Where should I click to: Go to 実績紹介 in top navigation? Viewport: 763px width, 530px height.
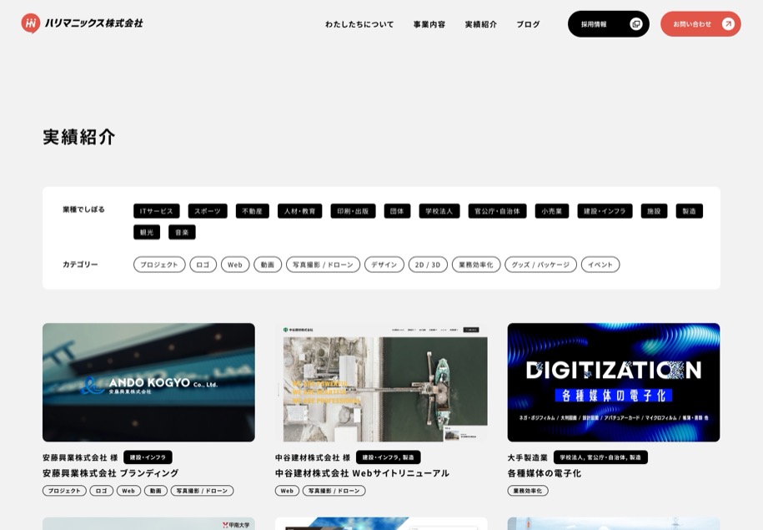click(x=481, y=24)
